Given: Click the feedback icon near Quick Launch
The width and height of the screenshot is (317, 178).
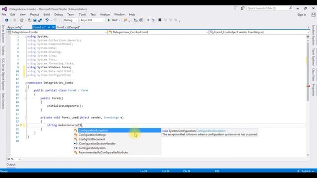Looking at the screenshot, I should tap(242, 8).
